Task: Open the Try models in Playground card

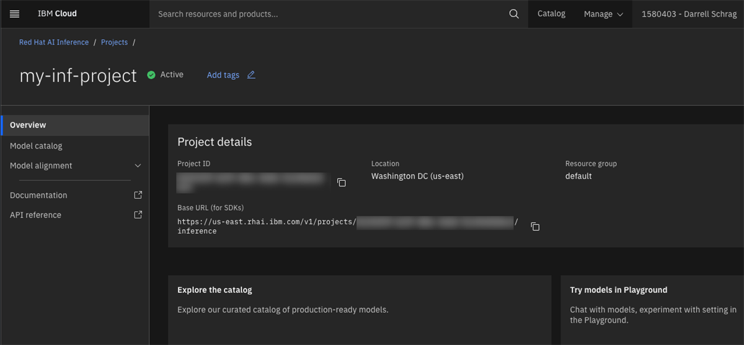Action: point(652,310)
